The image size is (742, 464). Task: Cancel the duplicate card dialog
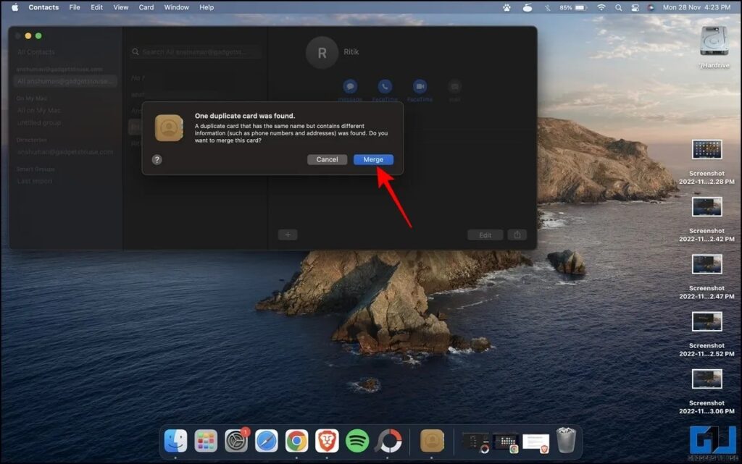coord(327,159)
